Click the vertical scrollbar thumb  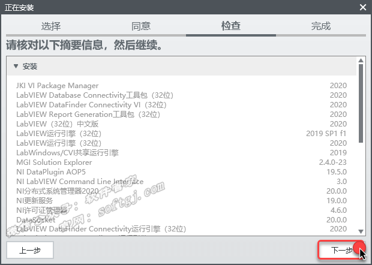pos(361,103)
